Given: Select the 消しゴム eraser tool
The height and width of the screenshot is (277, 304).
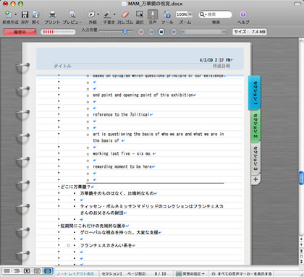Looking at the screenshot, I should click(125, 14).
